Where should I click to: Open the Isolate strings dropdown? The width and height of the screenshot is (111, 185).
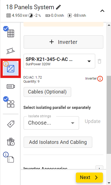(51, 123)
